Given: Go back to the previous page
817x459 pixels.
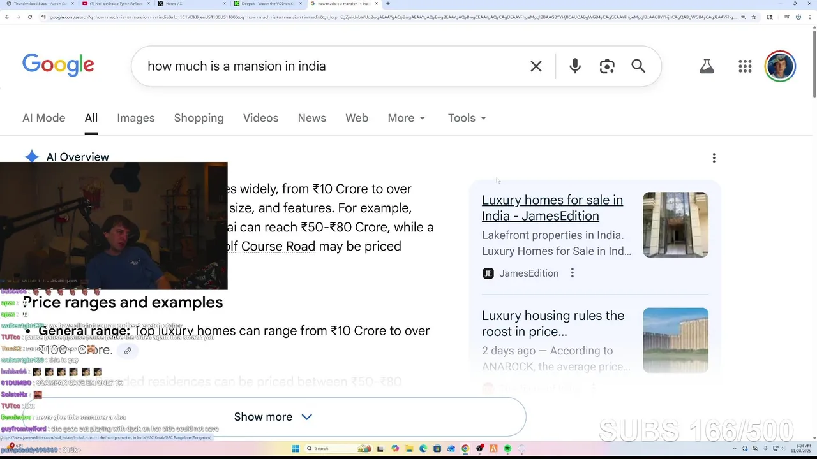Looking at the screenshot, I should [x=7, y=17].
